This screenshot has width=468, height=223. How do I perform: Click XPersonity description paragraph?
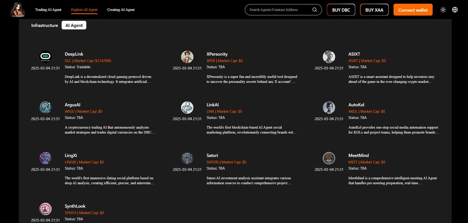[x=252, y=79]
